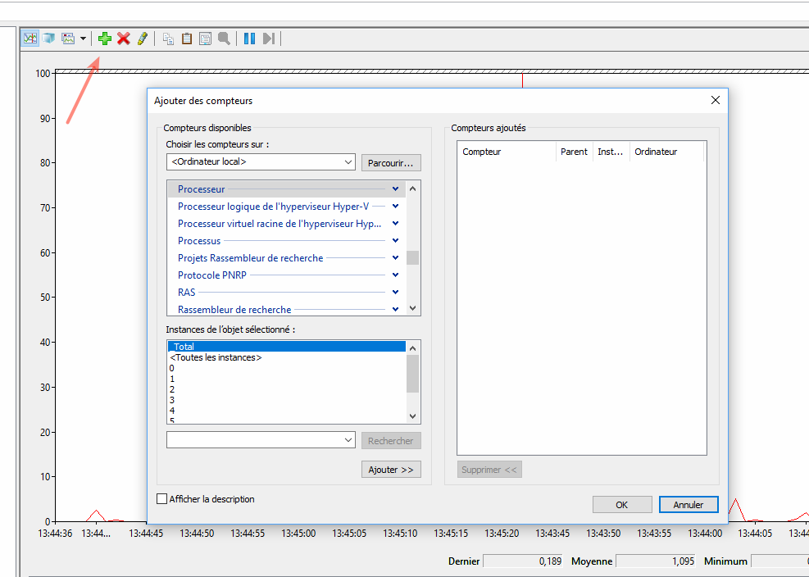Click the Annuler button
Image resolution: width=809 pixels, height=577 pixels.
click(x=688, y=505)
